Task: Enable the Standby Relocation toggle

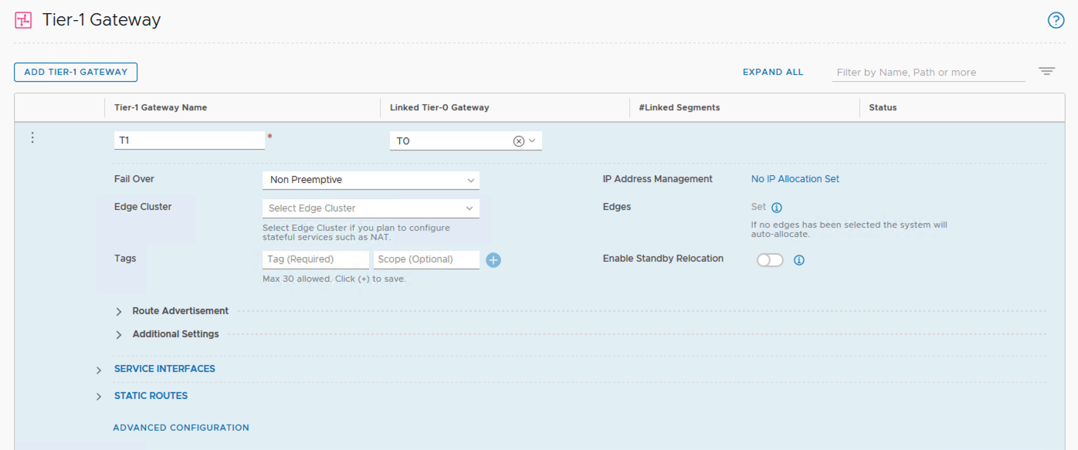Action: click(770, 260)
